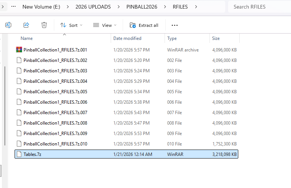Select the WinRAR icon of the .7z.001 file
The image size is (291, 188).
[x=19, y=50]
